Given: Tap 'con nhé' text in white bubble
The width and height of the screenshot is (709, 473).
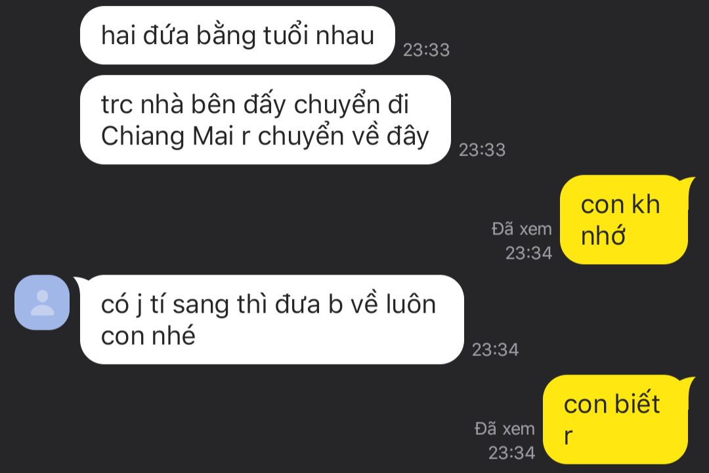Looking at the screenshot, I should [x=148, y=336].
